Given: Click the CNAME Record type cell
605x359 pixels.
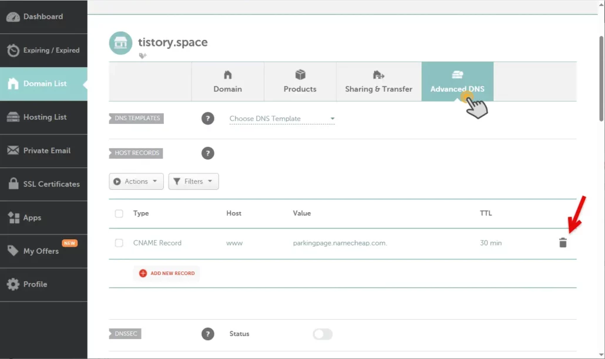Looking at the screenshot, I should pos(157,243).
